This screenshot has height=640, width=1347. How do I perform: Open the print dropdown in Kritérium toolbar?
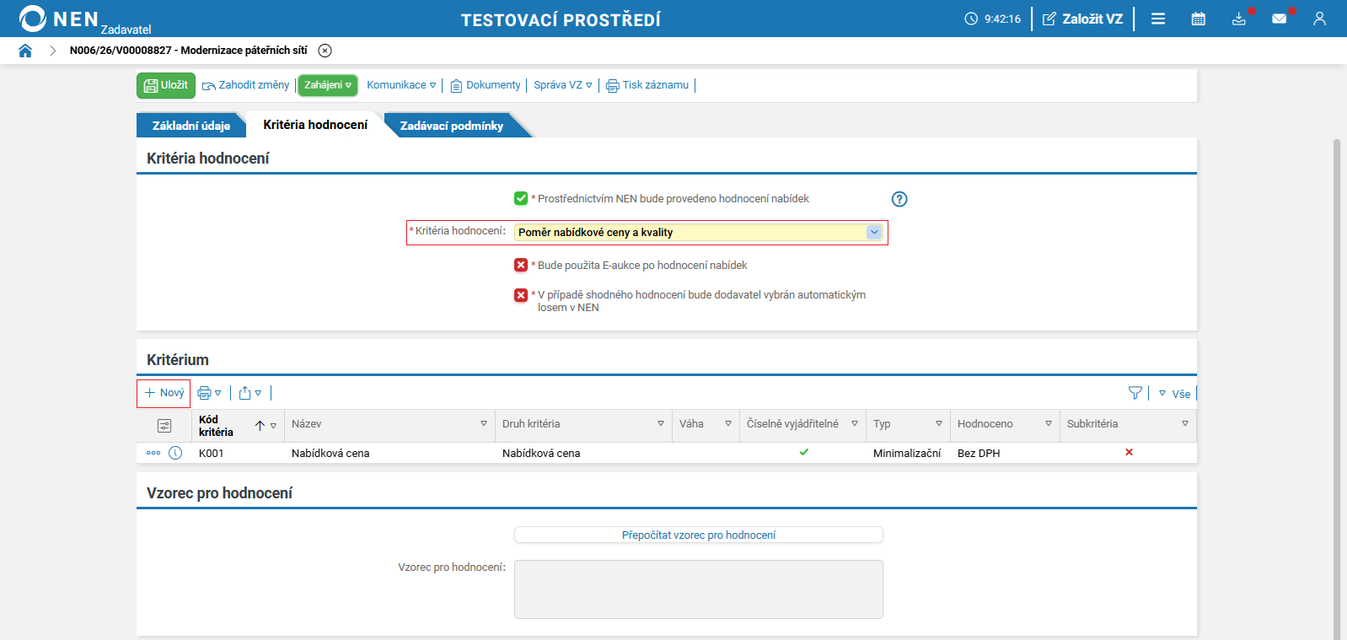pyautogui.click(x=209, y=393)
